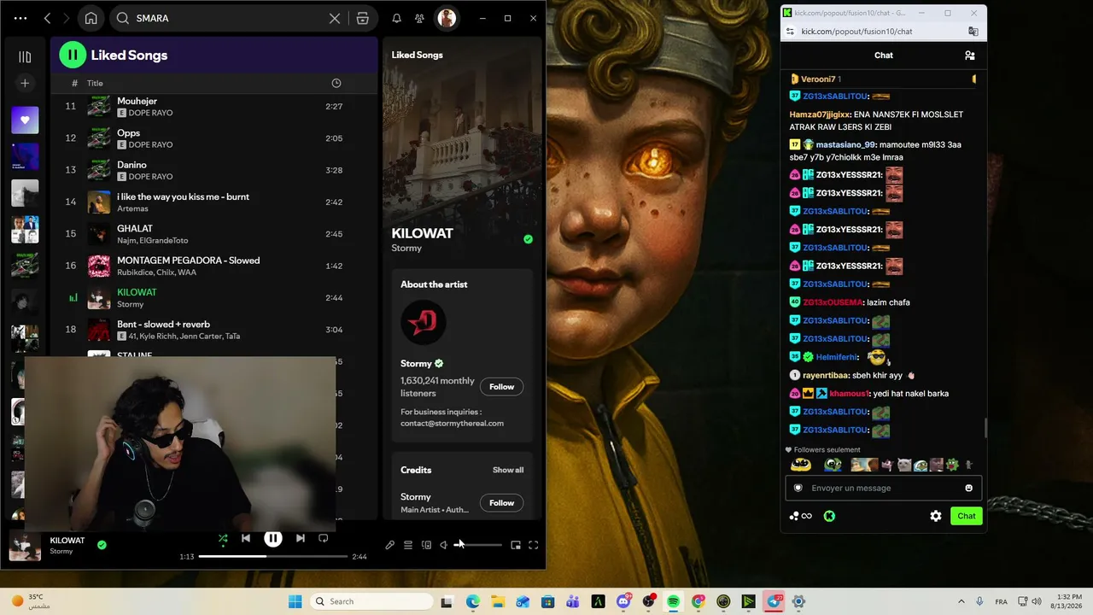Open Connect to a device
The height and width of the screenshot is (615, 1093).
click(x=426, y=545)
